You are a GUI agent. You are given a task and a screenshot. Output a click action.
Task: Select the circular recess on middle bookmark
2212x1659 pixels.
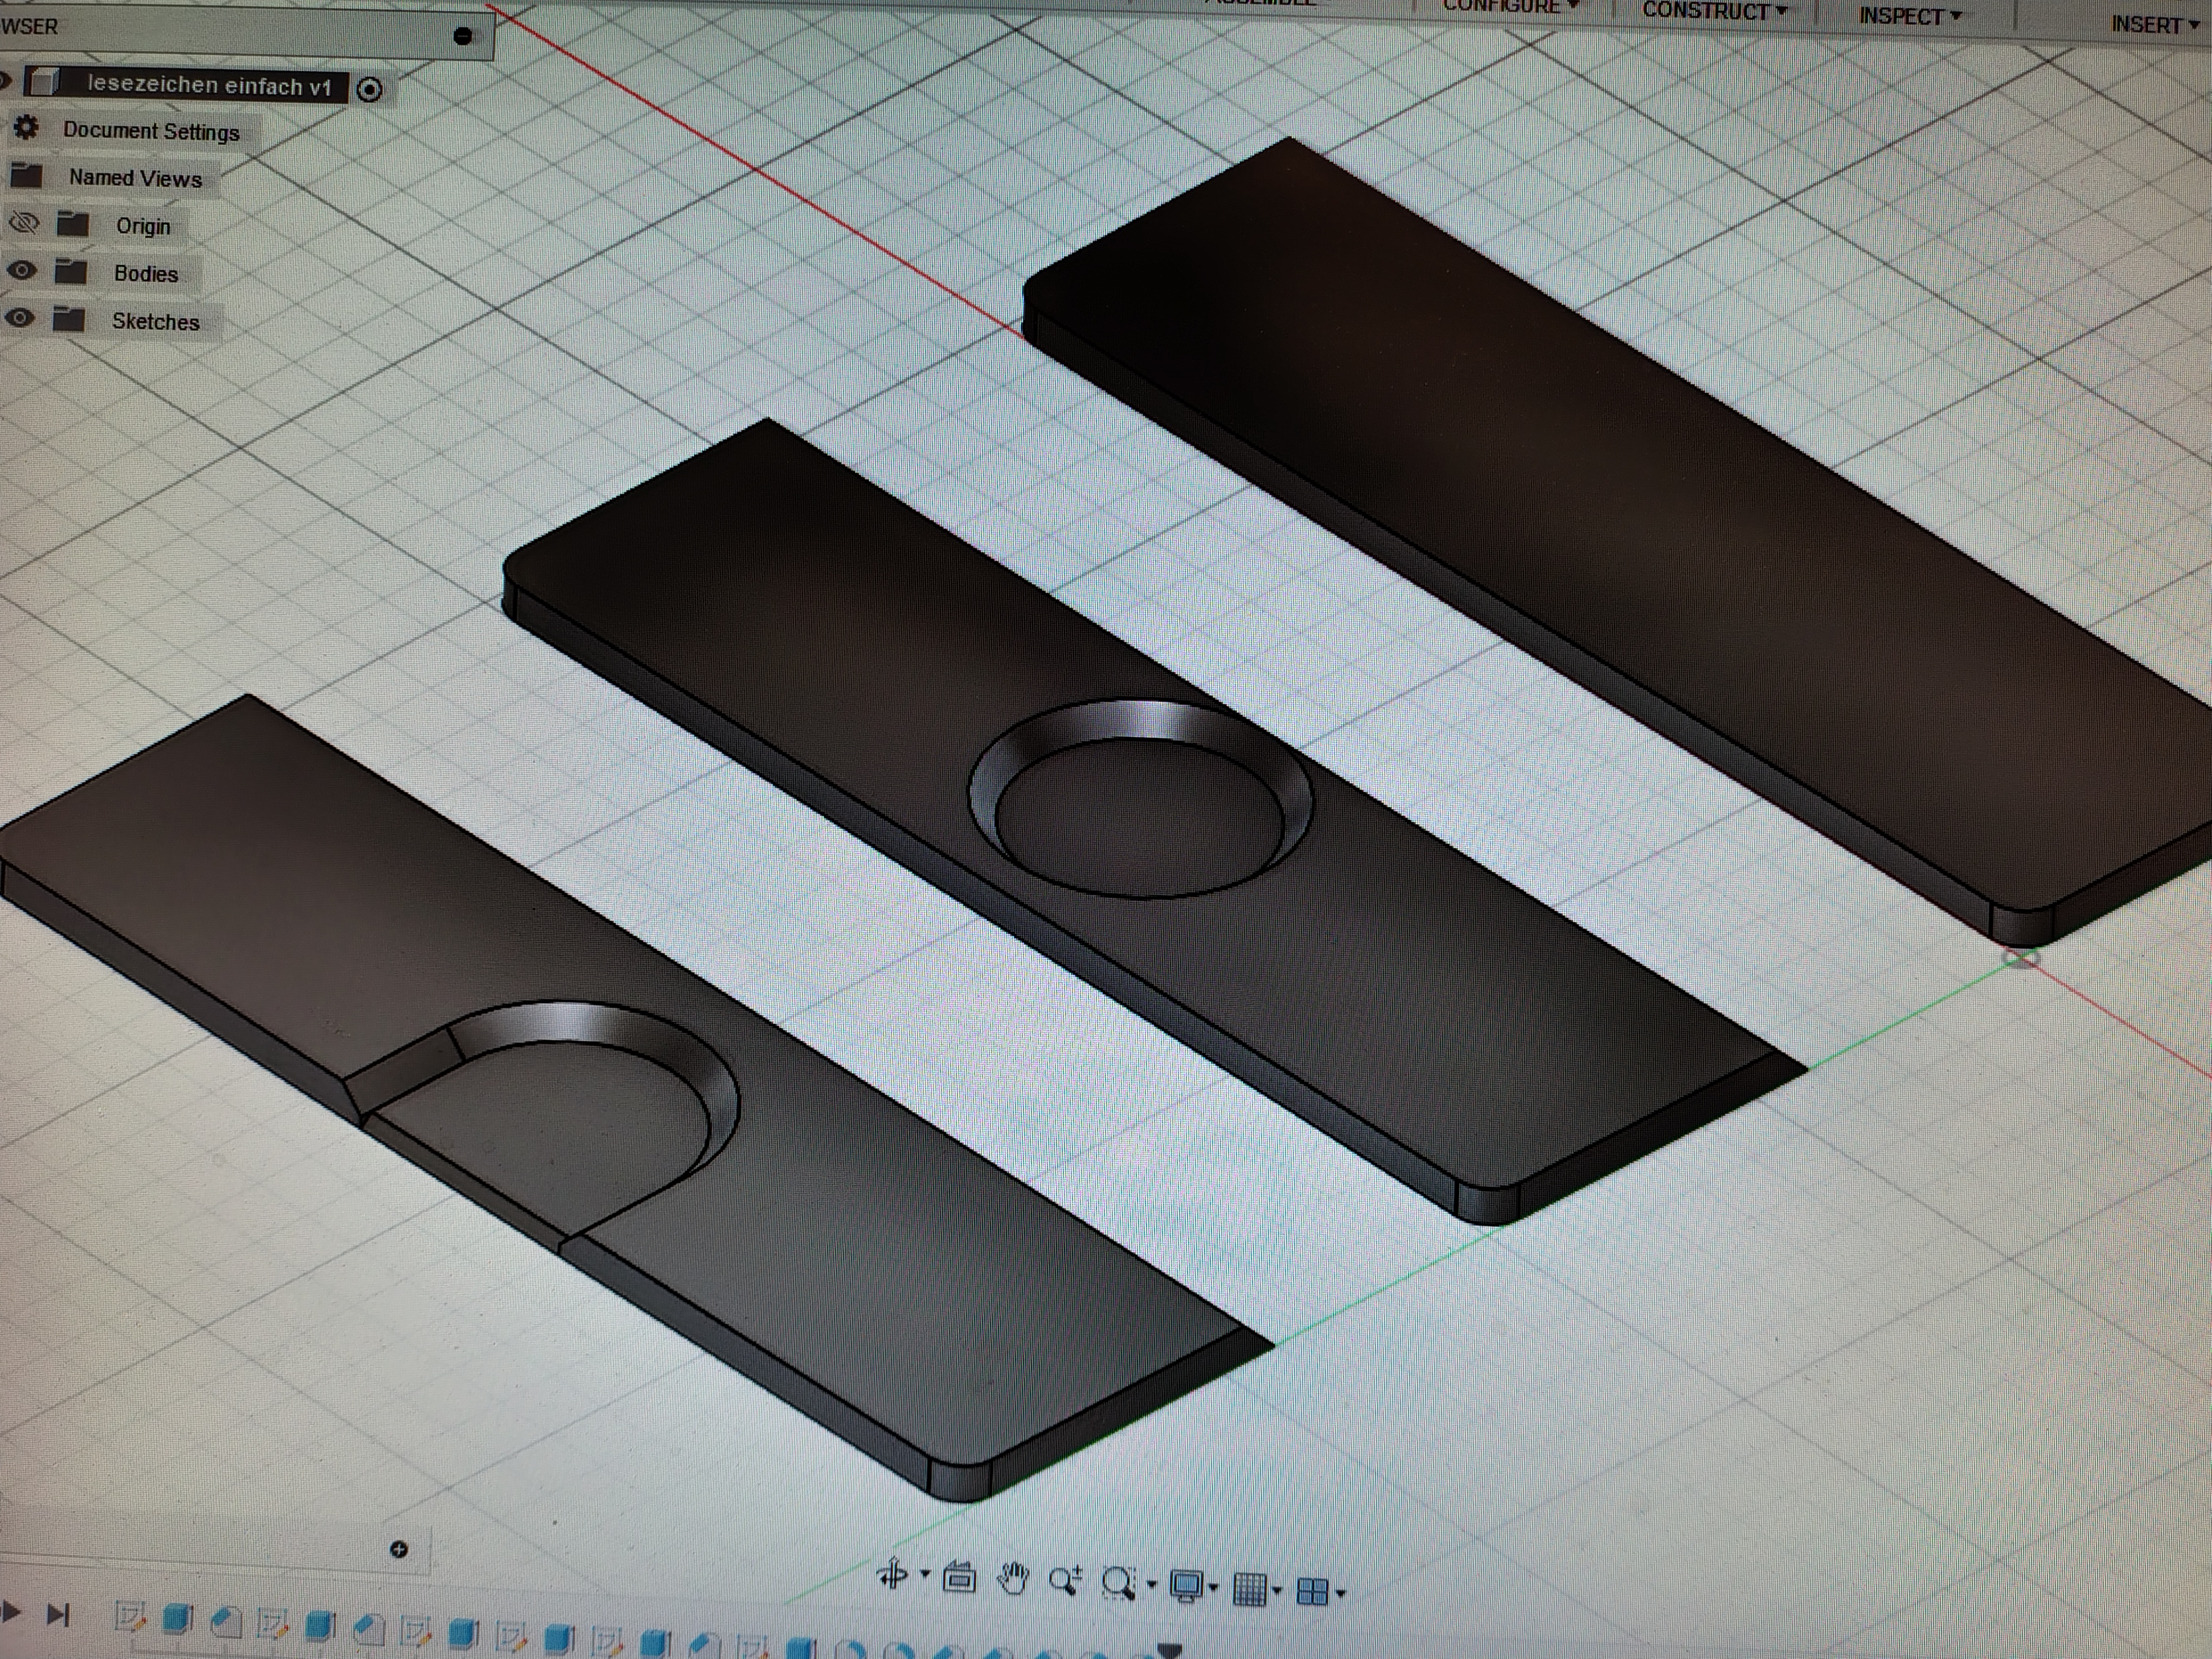1140,800
